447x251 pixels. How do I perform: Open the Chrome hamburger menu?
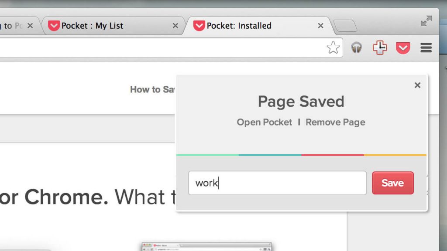click(x=426, y=47)
